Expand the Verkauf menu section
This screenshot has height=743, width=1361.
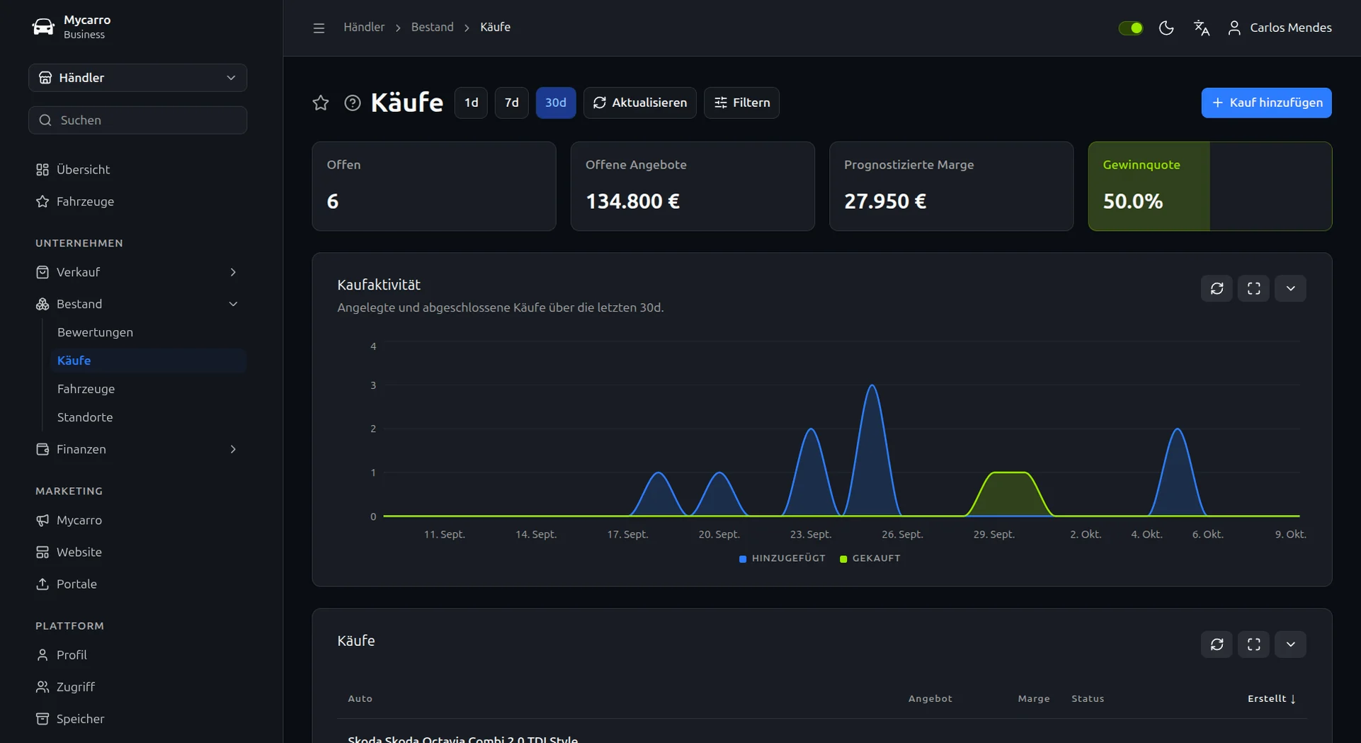pyautogui.click(x=137, y=272)
